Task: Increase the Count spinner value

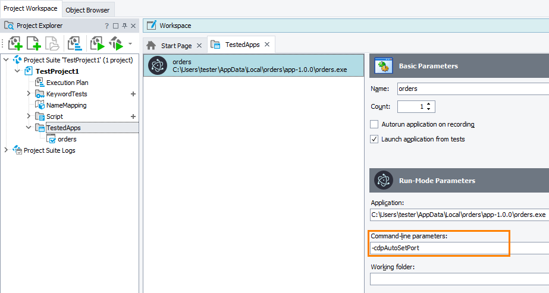Action: click(x=428, y=103)
